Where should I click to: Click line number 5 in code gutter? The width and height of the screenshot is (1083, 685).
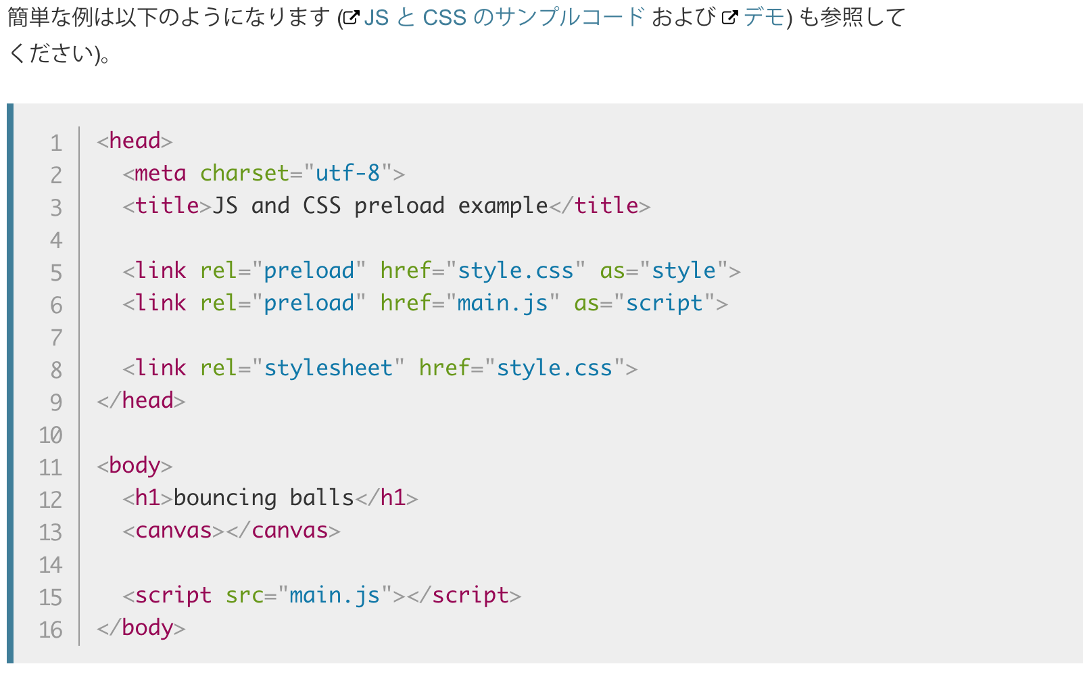(x=56, y=273)
